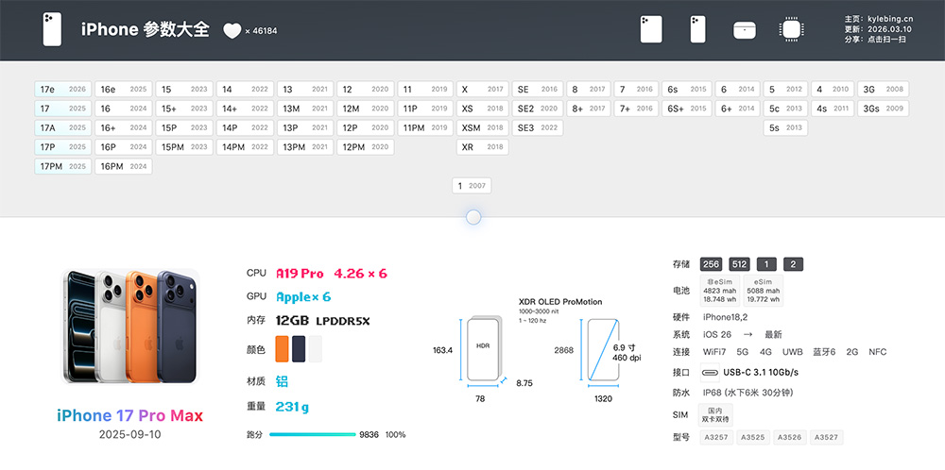This screenshot has width=945, height=470.
Task: Pick the orange color swatch
Action: tap(282, 349)
